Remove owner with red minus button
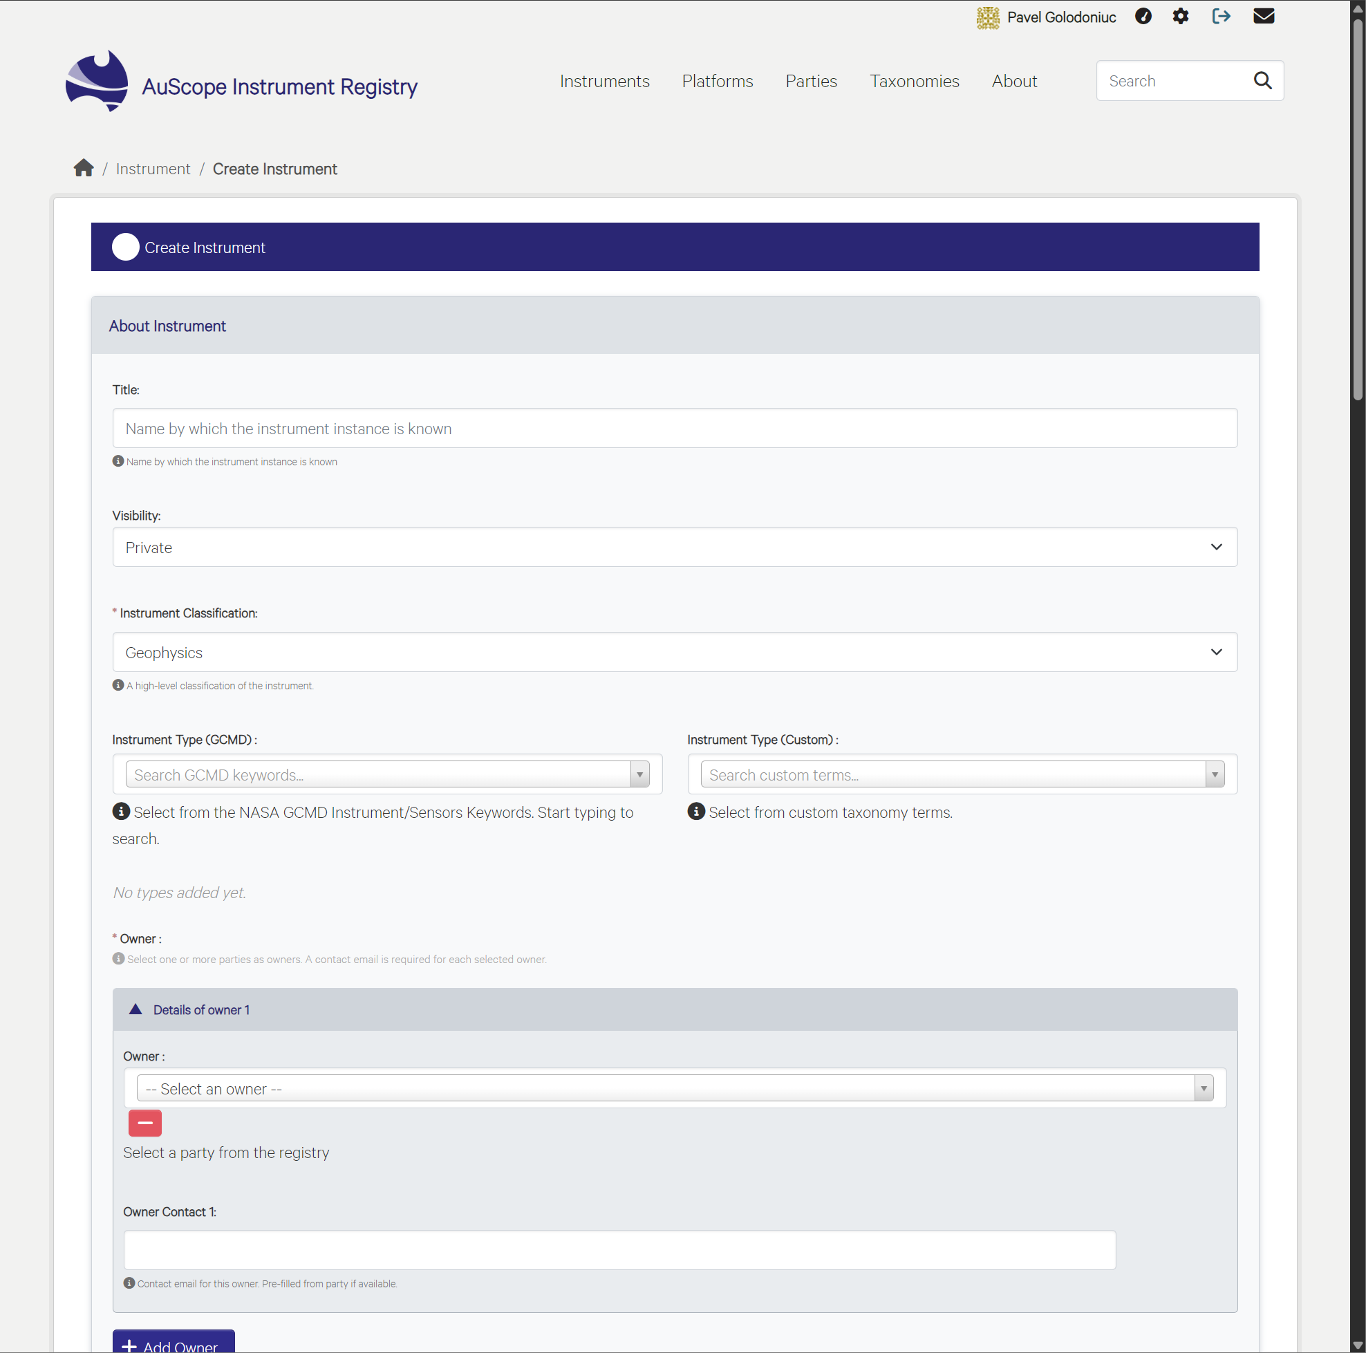The image size is (1366, 1353). [x=145, y=1123]
